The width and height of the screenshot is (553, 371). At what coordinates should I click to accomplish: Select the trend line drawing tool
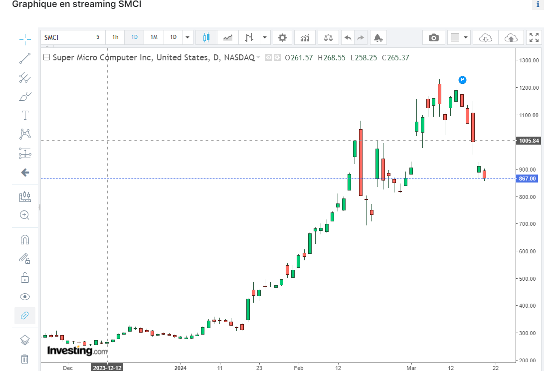click(x=25, y=58)
